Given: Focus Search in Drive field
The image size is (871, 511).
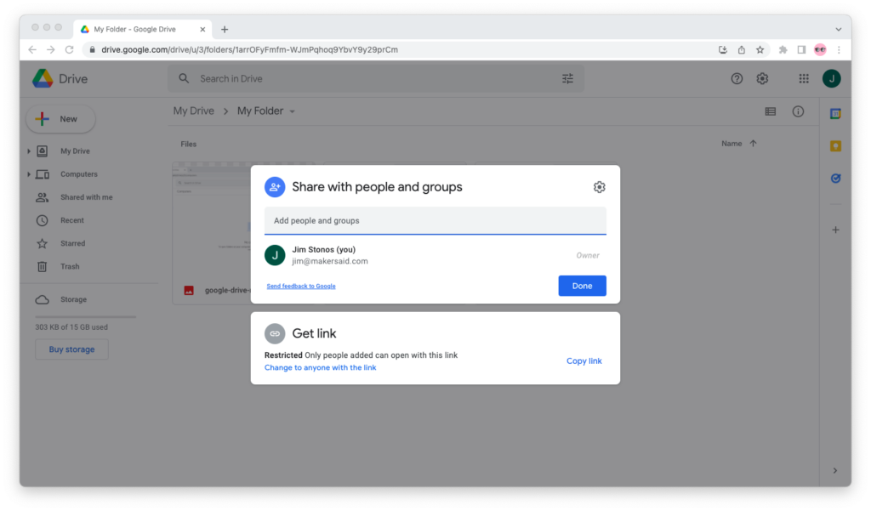Looking at the screenshot, I should (x=375, y=79).
